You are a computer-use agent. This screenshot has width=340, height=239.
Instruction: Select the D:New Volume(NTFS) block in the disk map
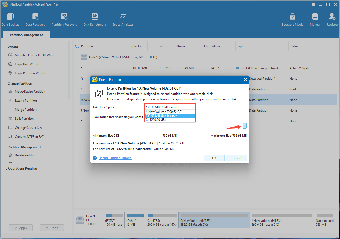214,220
